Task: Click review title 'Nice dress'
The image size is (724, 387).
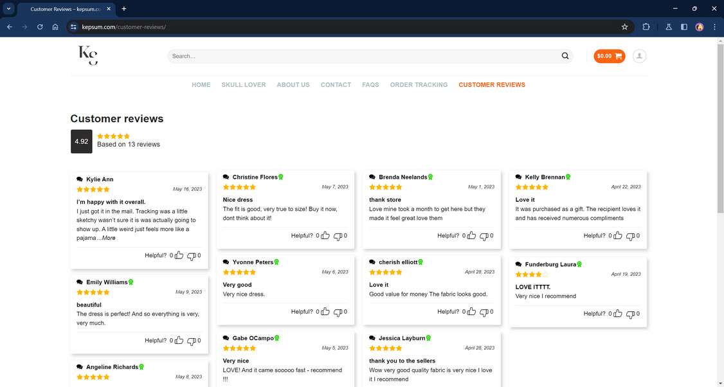Action: pos(238,200)
